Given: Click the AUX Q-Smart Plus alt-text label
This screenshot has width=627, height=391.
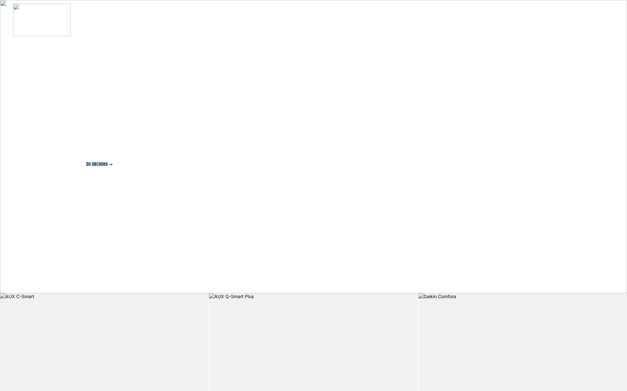Looking at the screenshot, I should click(234, 297).
